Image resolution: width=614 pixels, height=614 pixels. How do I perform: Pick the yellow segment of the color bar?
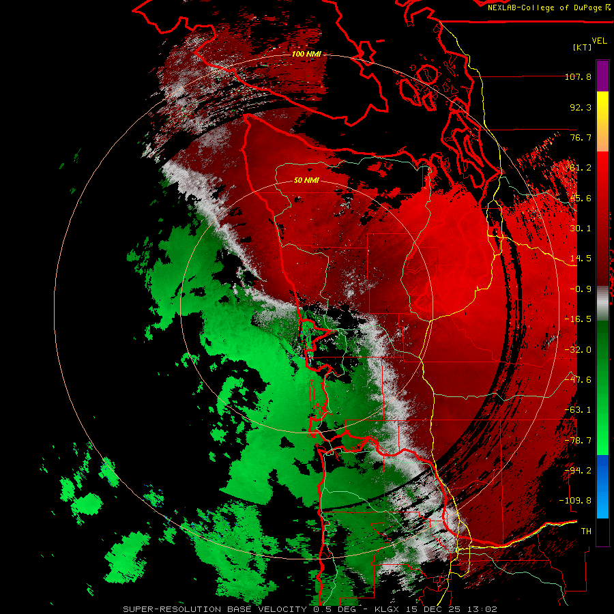click(x=602, y=106)
